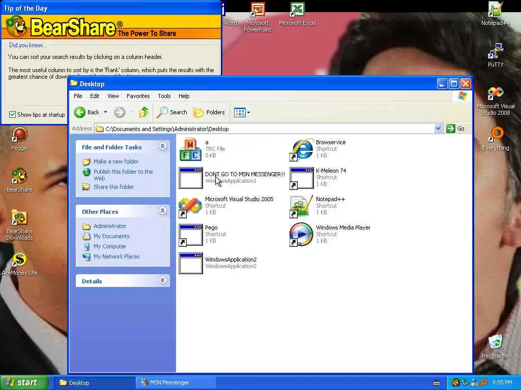Image resolution: width=521 pixels, height=390 pixels.
Task: Click the BearShare tray icon in system tray
Action: click(x=455, y=383)
